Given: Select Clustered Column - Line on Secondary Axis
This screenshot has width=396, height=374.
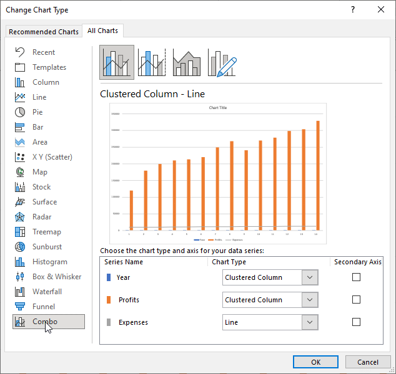Looking at the screenshot, I should (x=152, y=62).
